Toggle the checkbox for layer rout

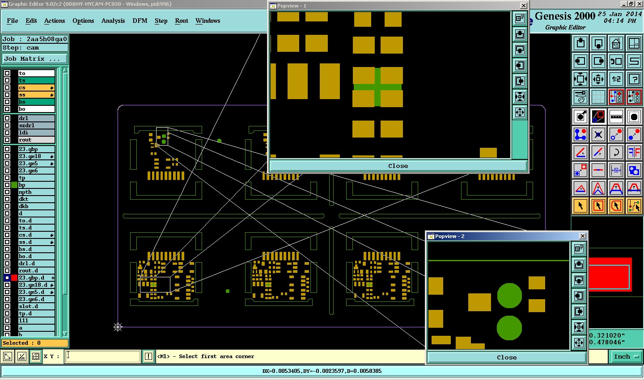[7, 140]
